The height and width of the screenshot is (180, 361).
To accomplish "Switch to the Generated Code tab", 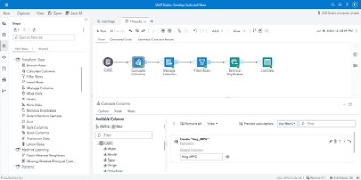I will click(x=121, y=39).
